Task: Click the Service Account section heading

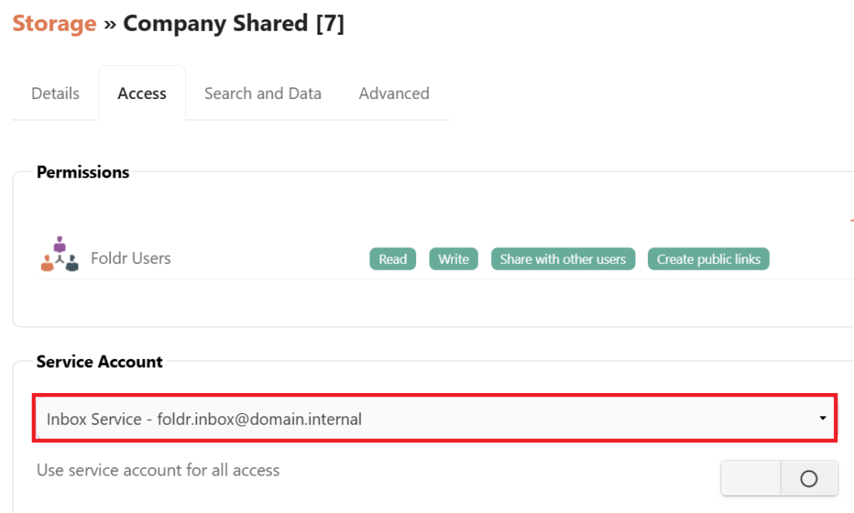Action: pyautogui.click(x=100, y=361)
